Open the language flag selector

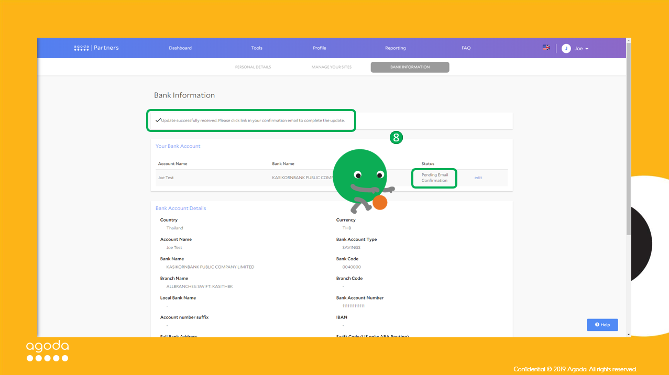click(546, 48)
